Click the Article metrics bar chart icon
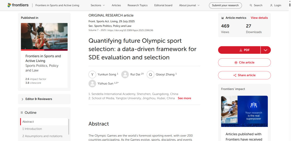The height and width of the screenshot is (141, 291). tap(223, 18)
